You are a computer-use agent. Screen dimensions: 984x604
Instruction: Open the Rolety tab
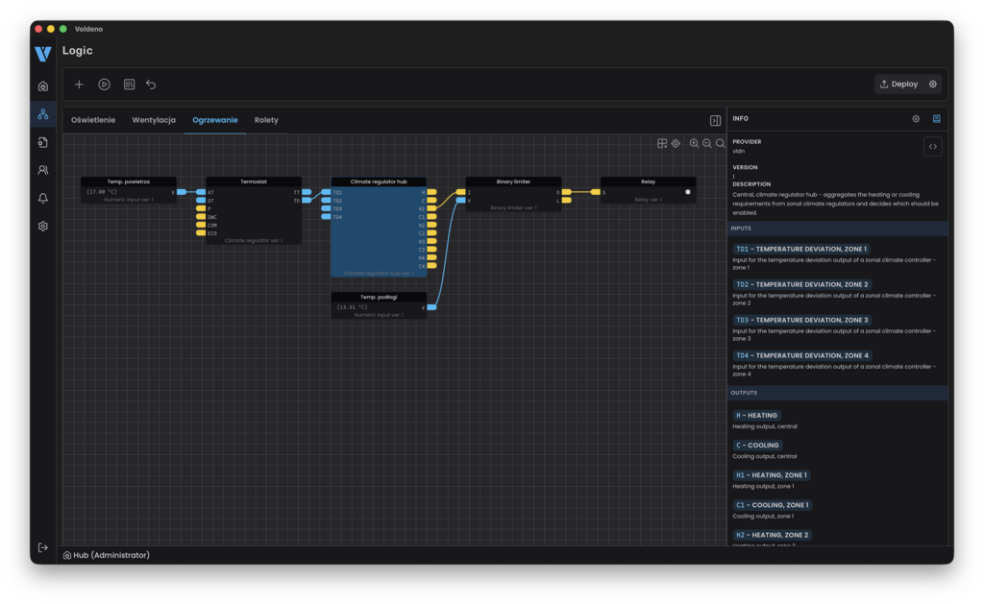266,120
